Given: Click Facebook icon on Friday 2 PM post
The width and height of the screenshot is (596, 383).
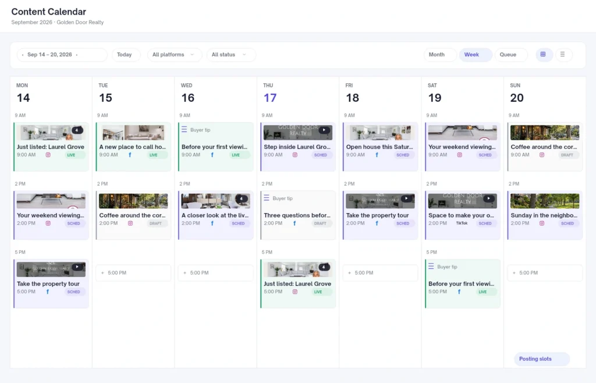Looking at the screenshot, I should 377,223.
